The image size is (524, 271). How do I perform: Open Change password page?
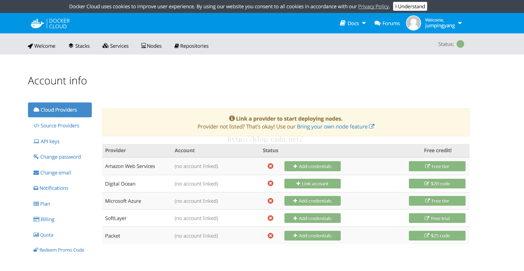pos(57,157)
